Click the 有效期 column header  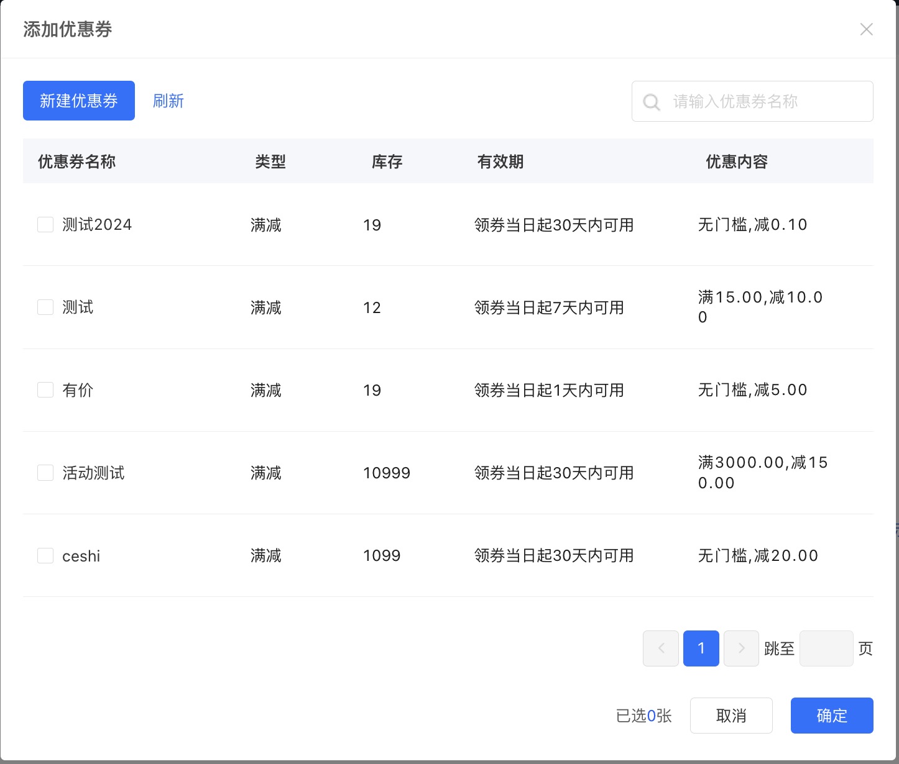point(500,161)
